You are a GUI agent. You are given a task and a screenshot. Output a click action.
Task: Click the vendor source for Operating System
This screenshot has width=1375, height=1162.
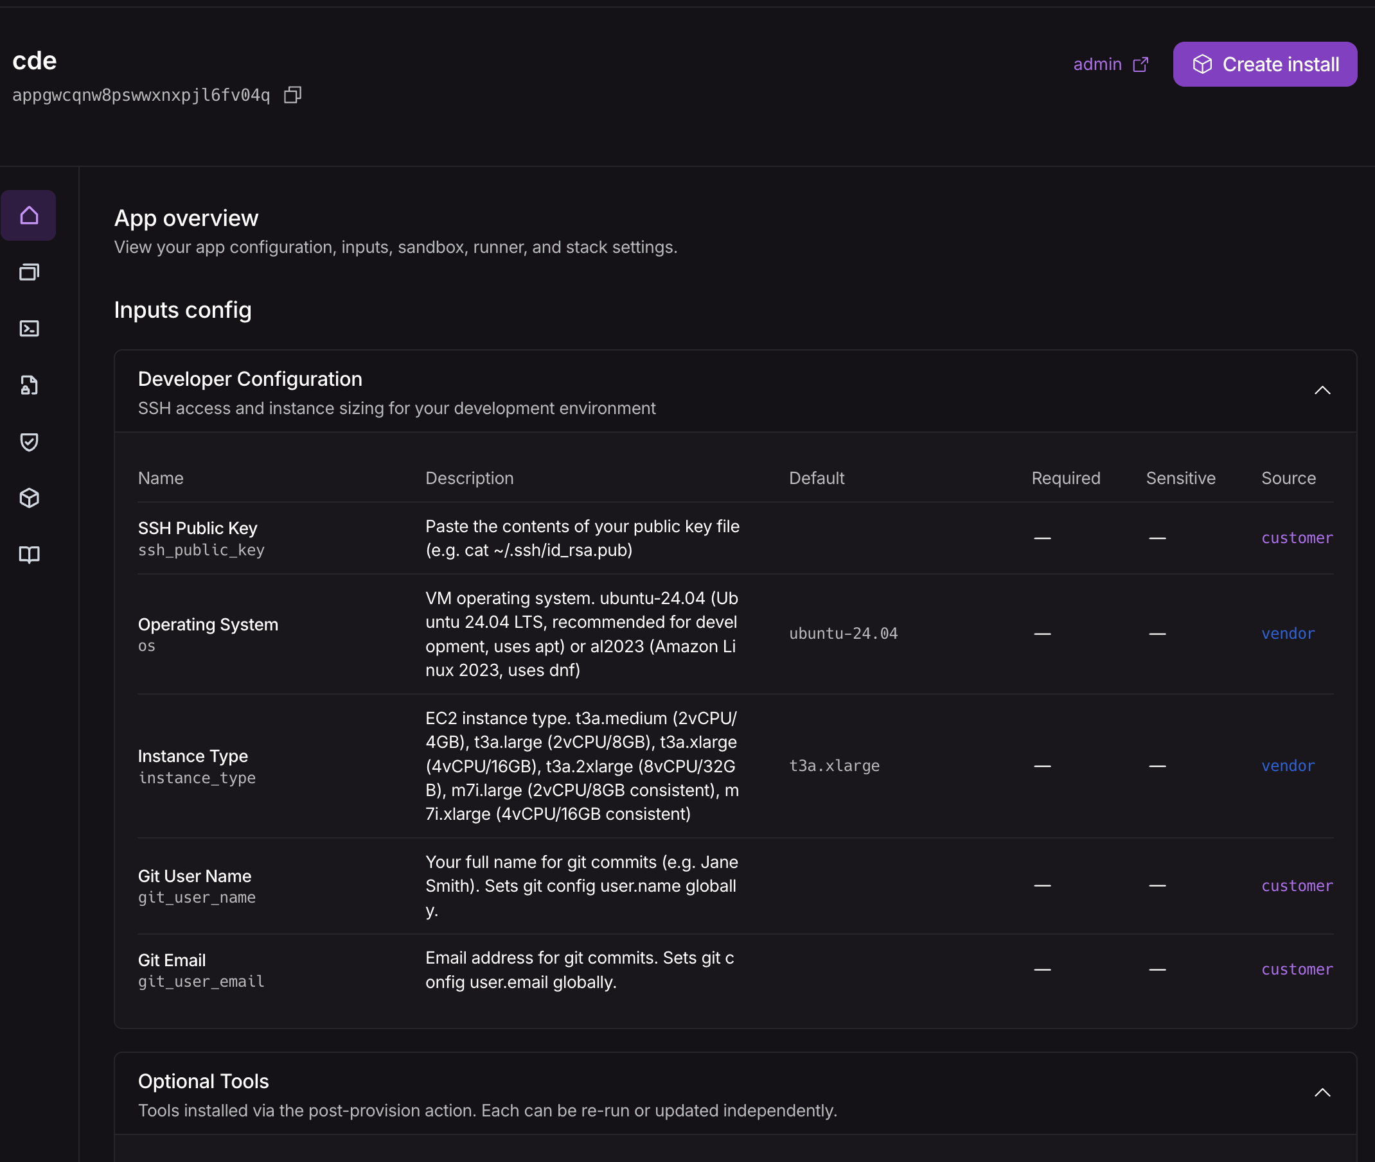click(x=1288, y=634)
